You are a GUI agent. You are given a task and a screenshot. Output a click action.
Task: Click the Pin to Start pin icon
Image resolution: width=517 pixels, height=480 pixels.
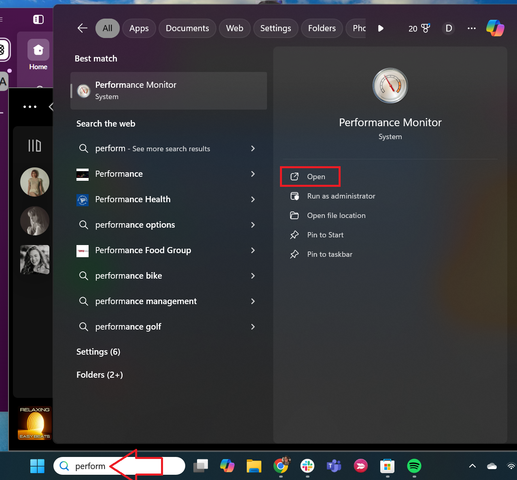pos(295,235)
